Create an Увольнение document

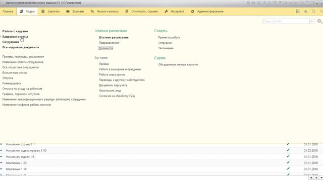coord(166,48)
